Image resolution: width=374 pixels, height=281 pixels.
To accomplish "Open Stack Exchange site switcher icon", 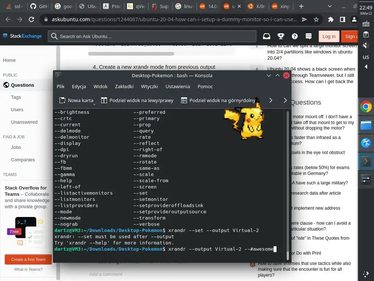I will click(x=308, y=36).
